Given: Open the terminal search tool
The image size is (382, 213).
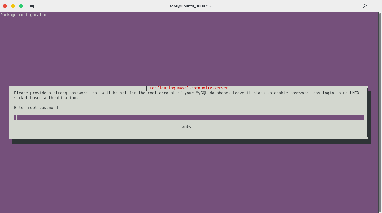Looking at the screenshot, I should (x=365, y=6).
